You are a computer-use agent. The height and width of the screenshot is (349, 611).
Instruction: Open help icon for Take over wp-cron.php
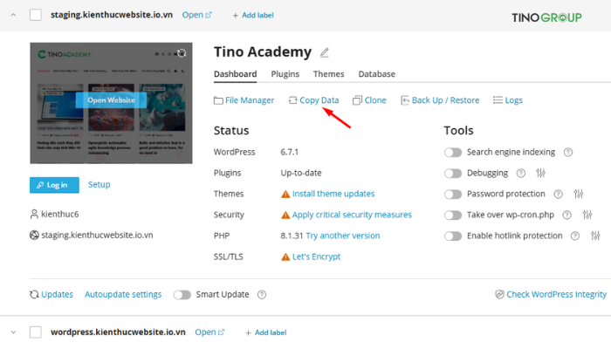pyautogui.click(x=567, y=215)
